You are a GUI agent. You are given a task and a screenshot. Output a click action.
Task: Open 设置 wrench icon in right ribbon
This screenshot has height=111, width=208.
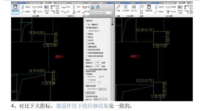point(118,8)
